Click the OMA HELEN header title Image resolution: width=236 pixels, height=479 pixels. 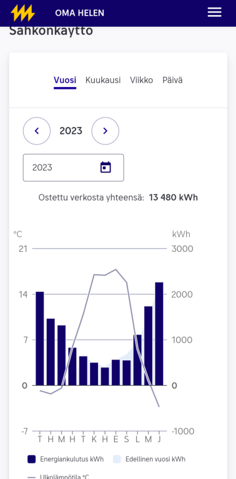click(x=80, y=13)
